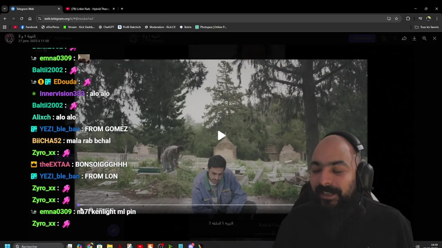Click chat username theEXTAA
The height and width of the screenshot is (248, 442).
pyautogui.click(x=55, y=164)
